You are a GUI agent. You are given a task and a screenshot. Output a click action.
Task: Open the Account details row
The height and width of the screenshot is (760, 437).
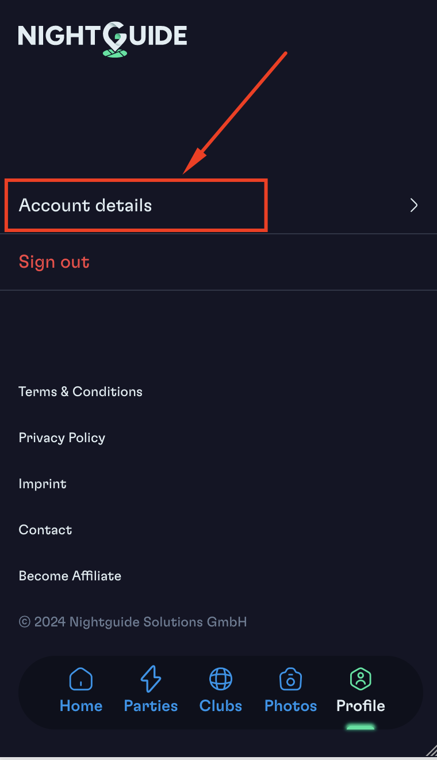218,206
